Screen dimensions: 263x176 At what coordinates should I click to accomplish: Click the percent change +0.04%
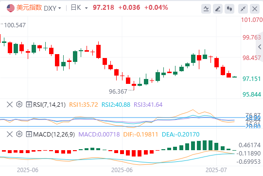[156, 8]
